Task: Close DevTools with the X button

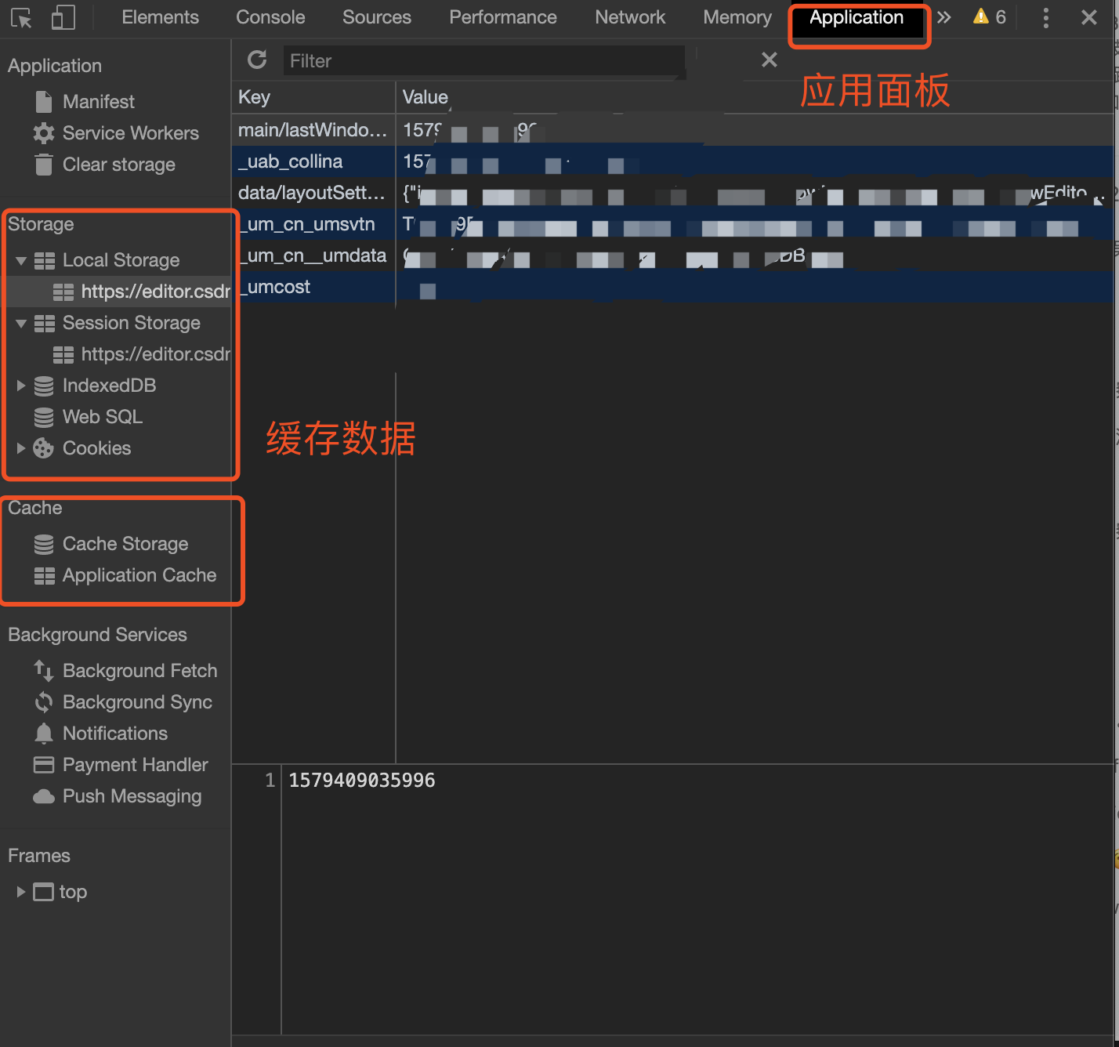Action: tap(1089, 17)
